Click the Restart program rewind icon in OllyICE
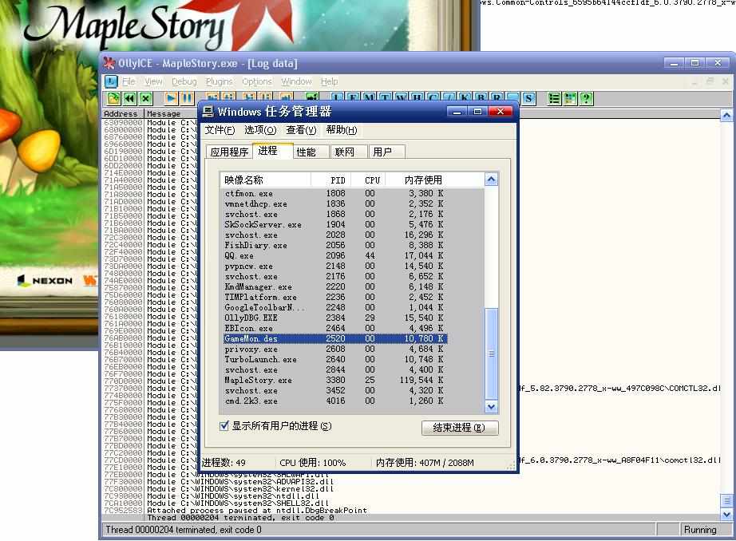This screenshot has width=736, height=541. click(x=129, y=98)
